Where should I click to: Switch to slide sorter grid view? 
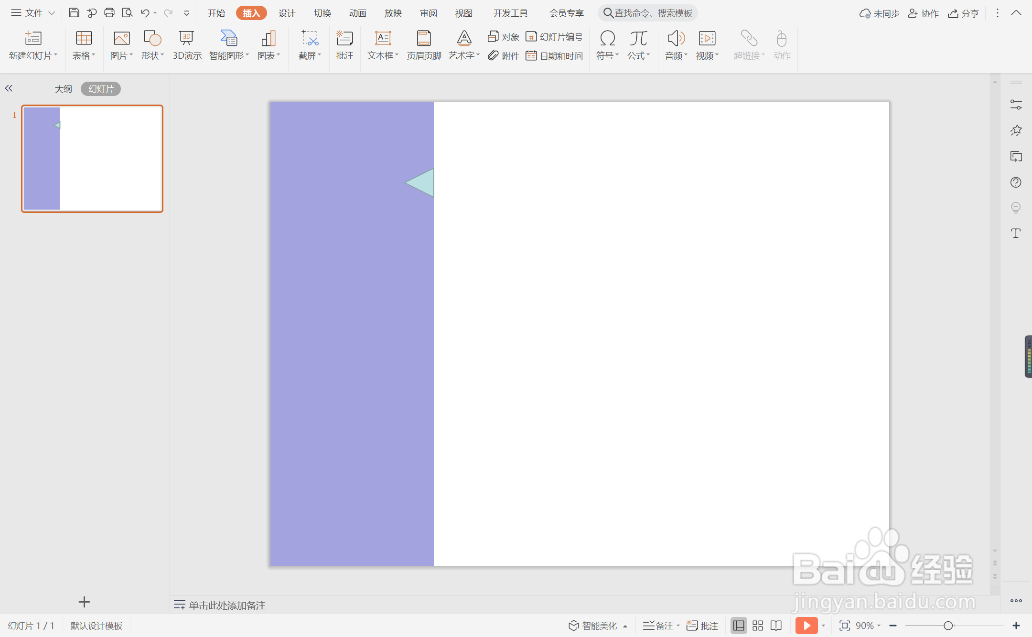click(x=758, y=626)
